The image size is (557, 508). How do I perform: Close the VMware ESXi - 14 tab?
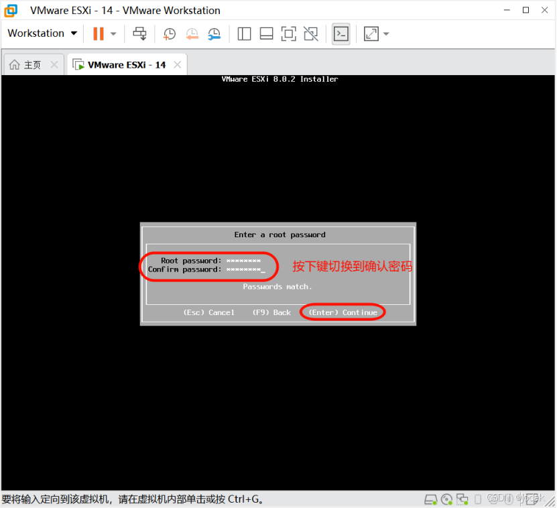coord(177,64)
